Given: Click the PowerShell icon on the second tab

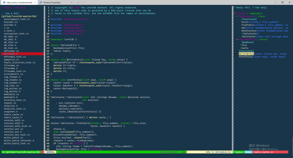Looking at the screenshot, I should pyautogui.click(x=41, y=2).
